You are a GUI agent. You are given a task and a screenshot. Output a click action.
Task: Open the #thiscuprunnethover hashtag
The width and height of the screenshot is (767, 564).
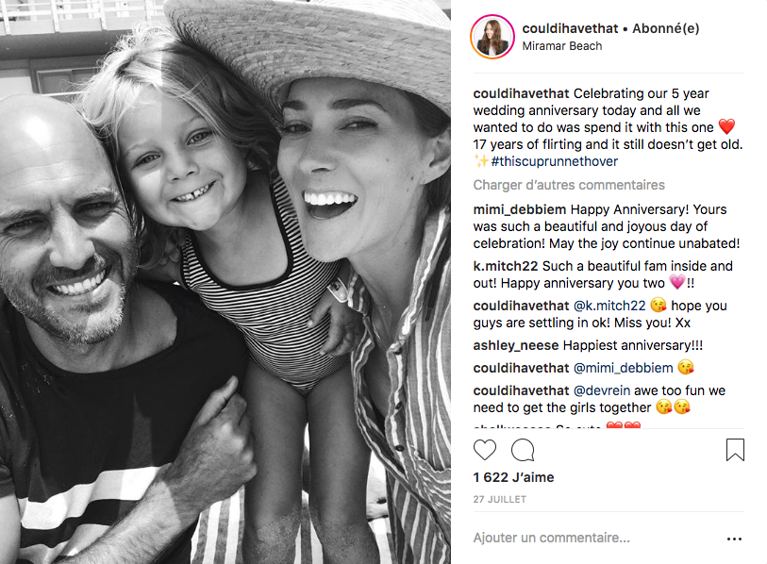(x=554, y=161)
